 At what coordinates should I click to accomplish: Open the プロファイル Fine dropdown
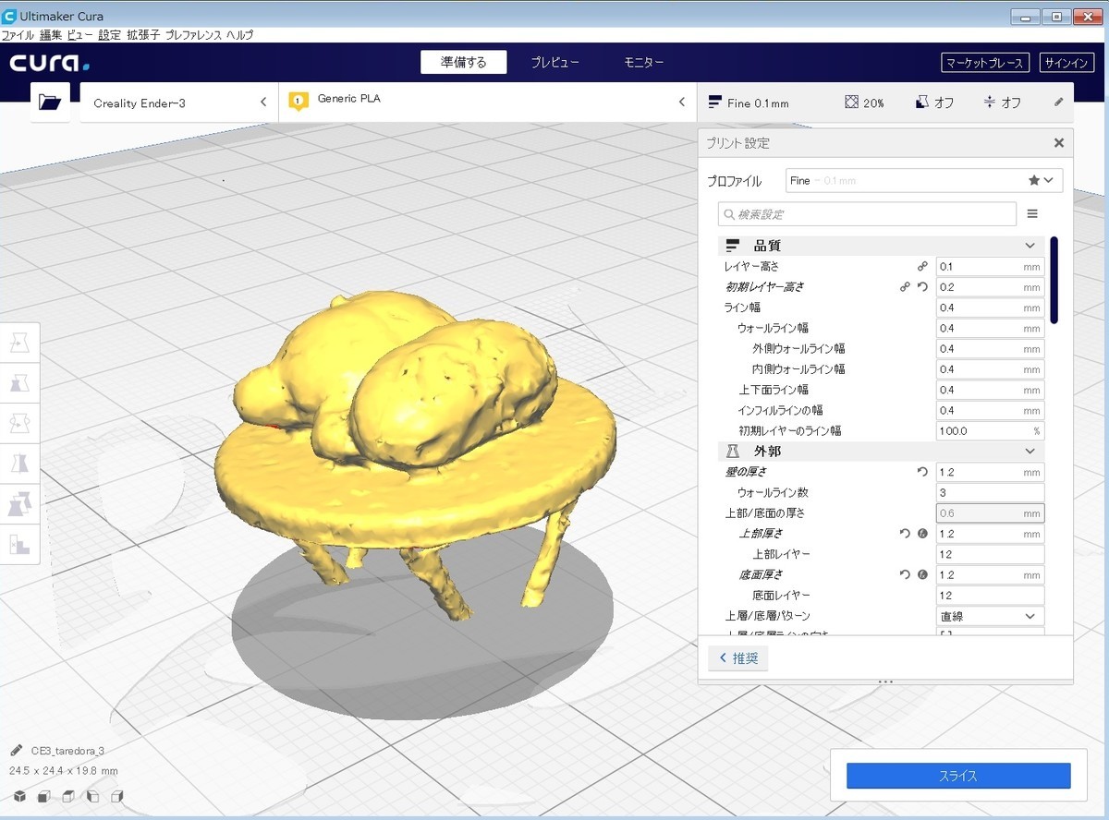923,180
